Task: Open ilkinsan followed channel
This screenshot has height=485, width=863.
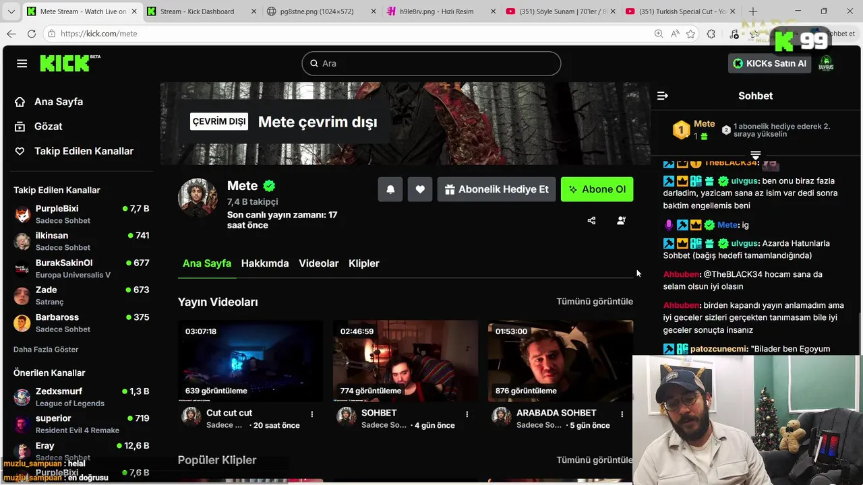Action: click(x=82, y=241)
